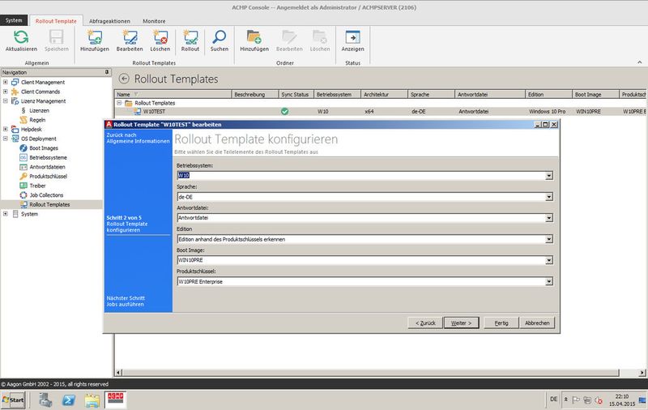
Task: Click the Zurück button in dialog
Action: tap(425, 322)
